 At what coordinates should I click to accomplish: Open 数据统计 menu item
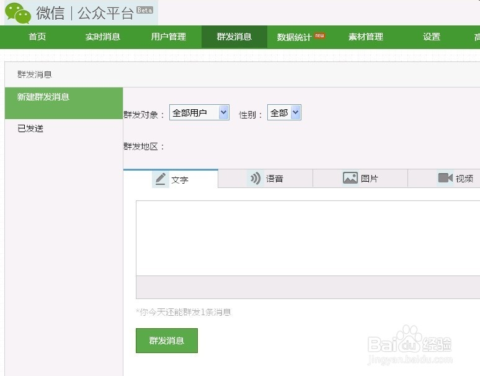point(294,37)
